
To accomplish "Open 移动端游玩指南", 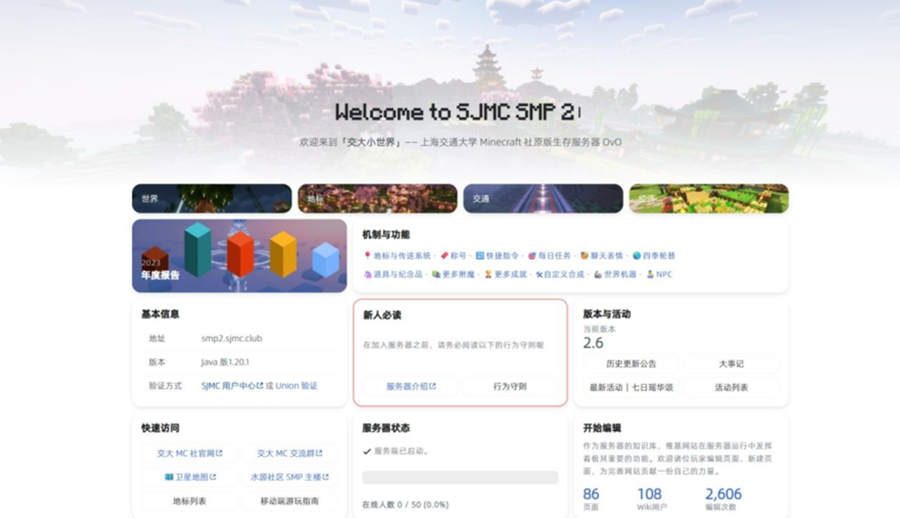I will pyautogui.click(x=290, y=501).
